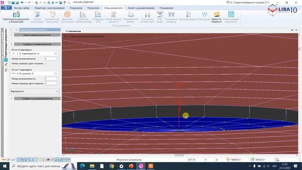302x170 pixels.
Task: Click the Поверхневий вплив ribbon icon
Action: pos(131,17)
